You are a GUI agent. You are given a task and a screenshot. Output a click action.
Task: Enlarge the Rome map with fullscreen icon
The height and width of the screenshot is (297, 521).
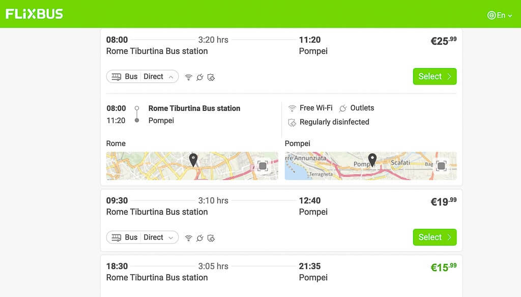[263, 166]
